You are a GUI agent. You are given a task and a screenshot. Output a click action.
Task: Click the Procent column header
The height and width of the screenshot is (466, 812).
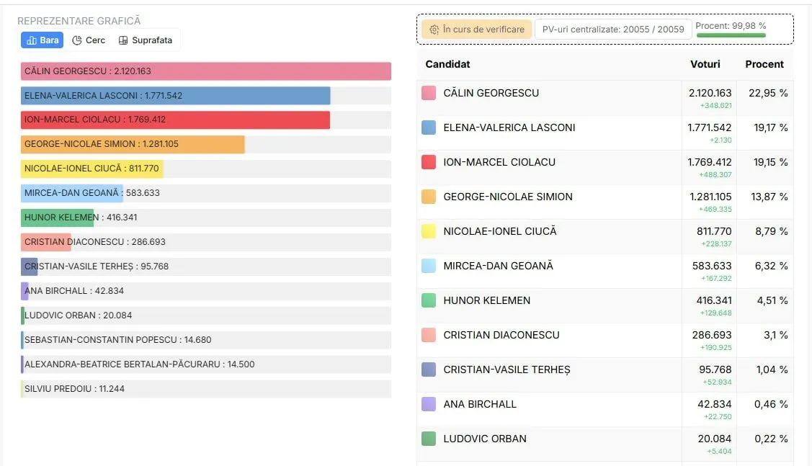764,64
